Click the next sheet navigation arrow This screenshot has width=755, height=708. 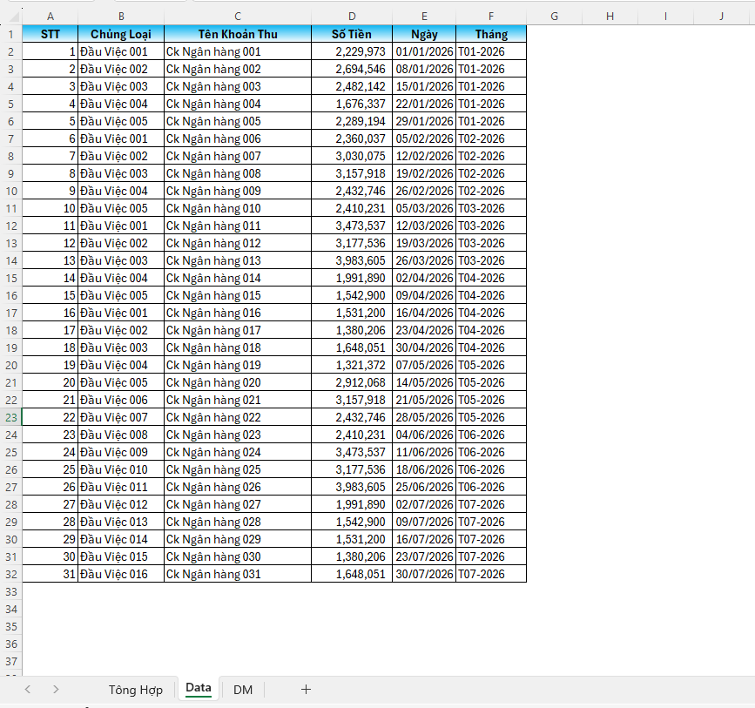pos(56,689)
